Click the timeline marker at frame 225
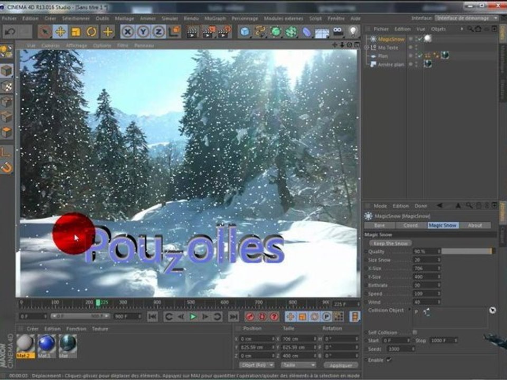 click(98, 303)
